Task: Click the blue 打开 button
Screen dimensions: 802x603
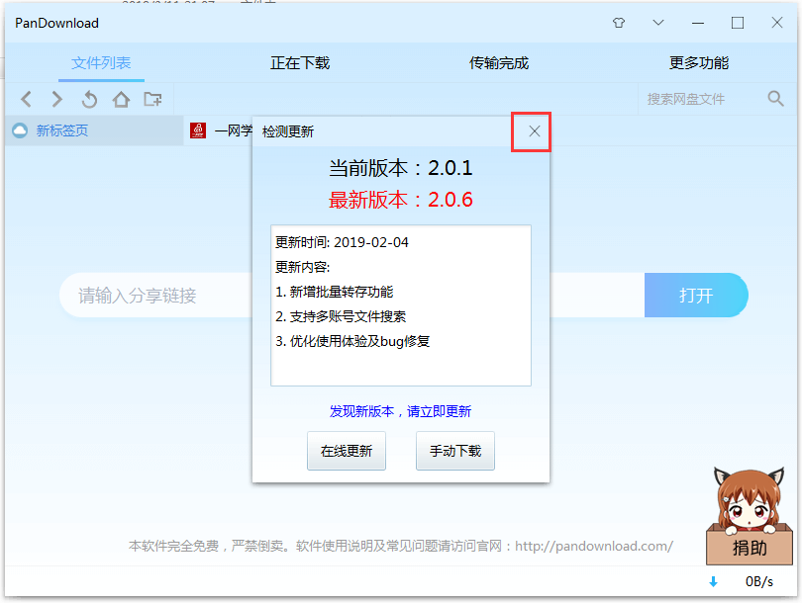Action: pyautogui.click(x=696, y=296)
